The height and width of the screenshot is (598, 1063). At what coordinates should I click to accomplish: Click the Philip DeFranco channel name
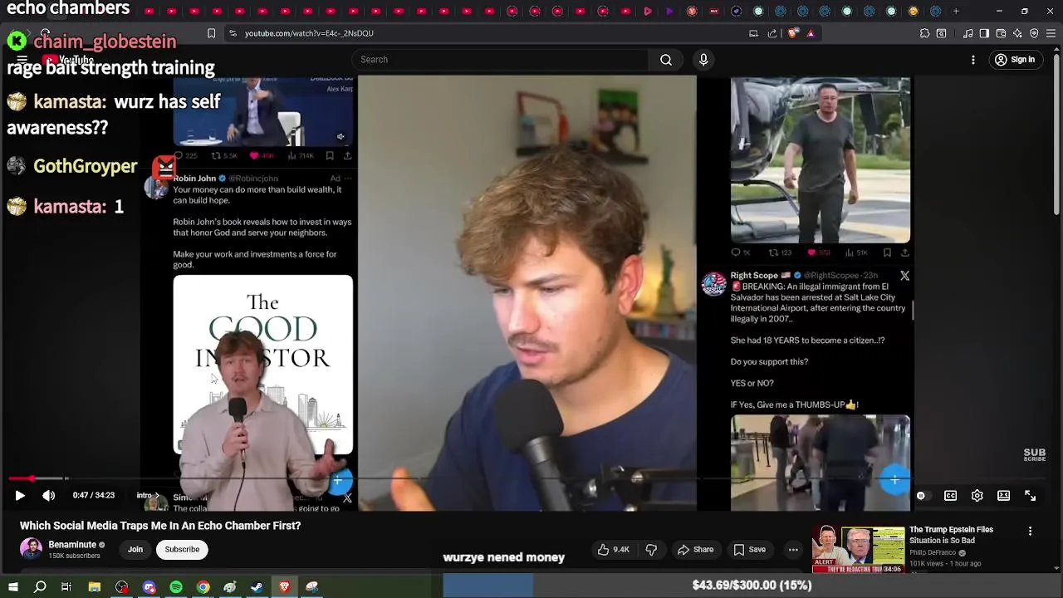[934, 553]
